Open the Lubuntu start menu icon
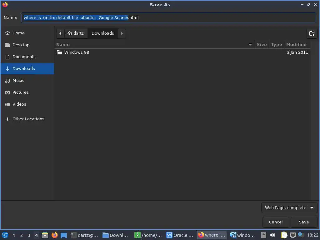320x240 pixels. 5,235
